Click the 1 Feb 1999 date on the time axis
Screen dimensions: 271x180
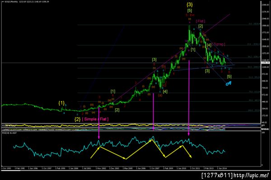60,168
